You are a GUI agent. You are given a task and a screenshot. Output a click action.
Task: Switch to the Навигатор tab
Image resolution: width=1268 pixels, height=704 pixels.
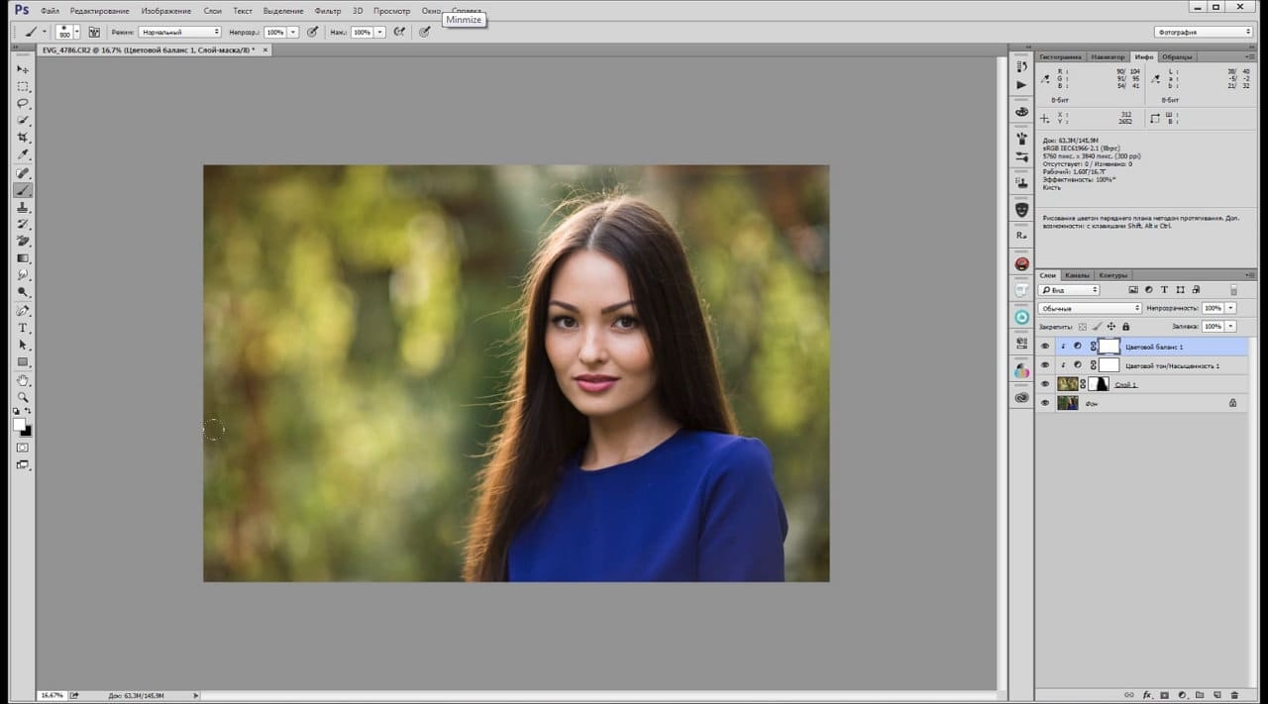[1109, 56]
